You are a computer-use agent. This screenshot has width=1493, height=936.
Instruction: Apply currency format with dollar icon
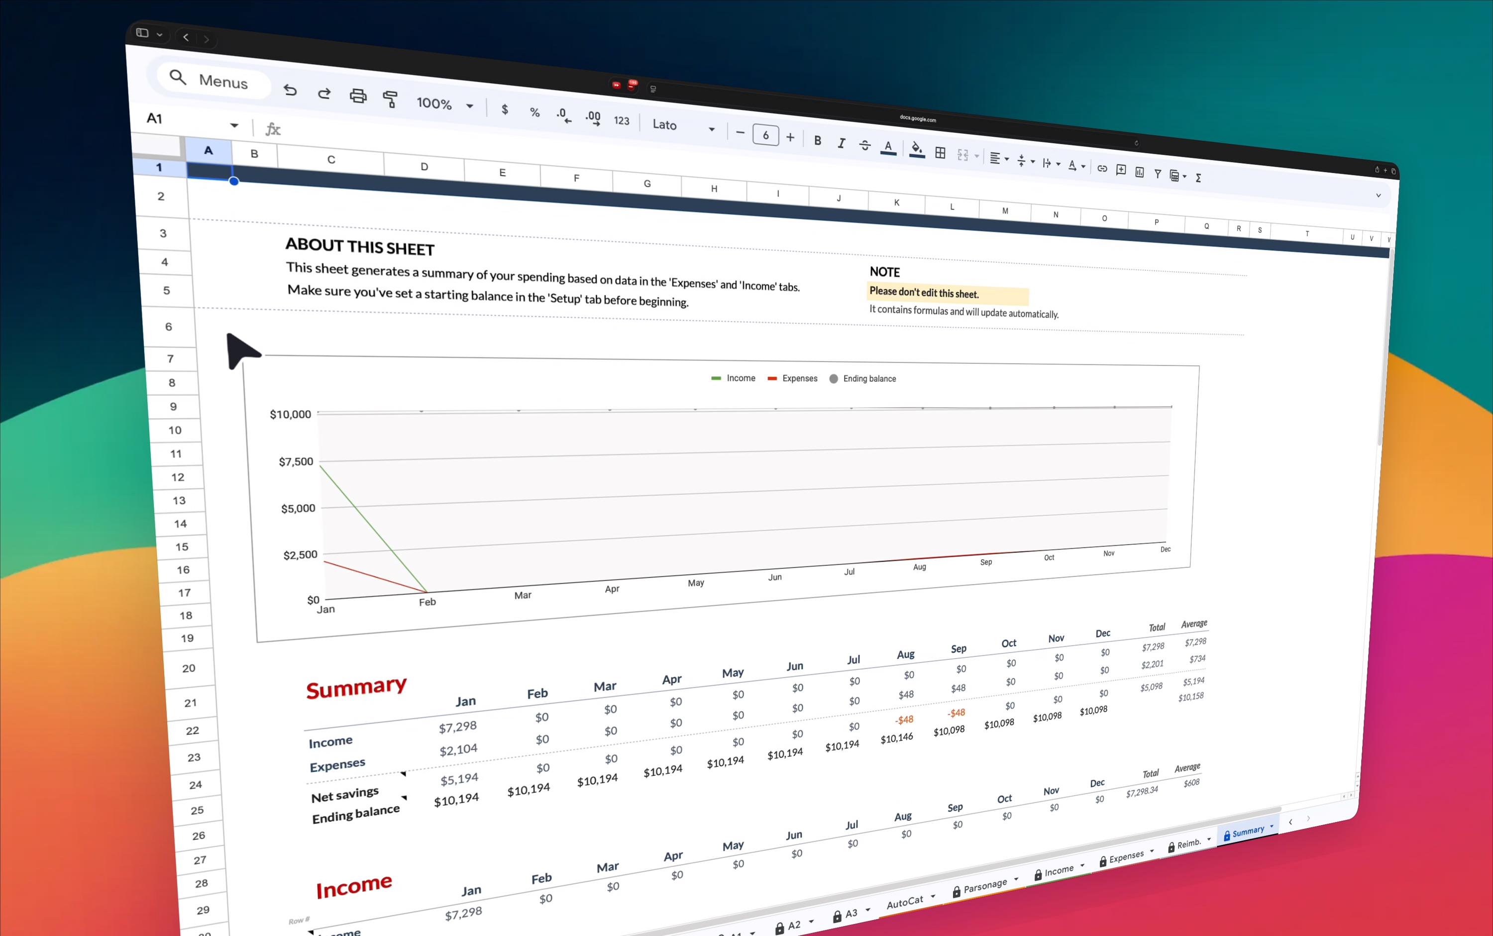pyautogui.click(x=505, y=110)
